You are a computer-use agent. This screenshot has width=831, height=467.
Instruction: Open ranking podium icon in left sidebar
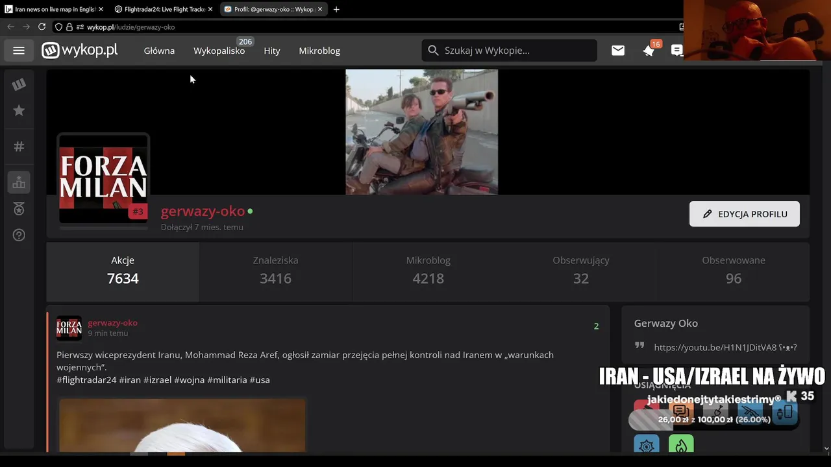(19, 183)
